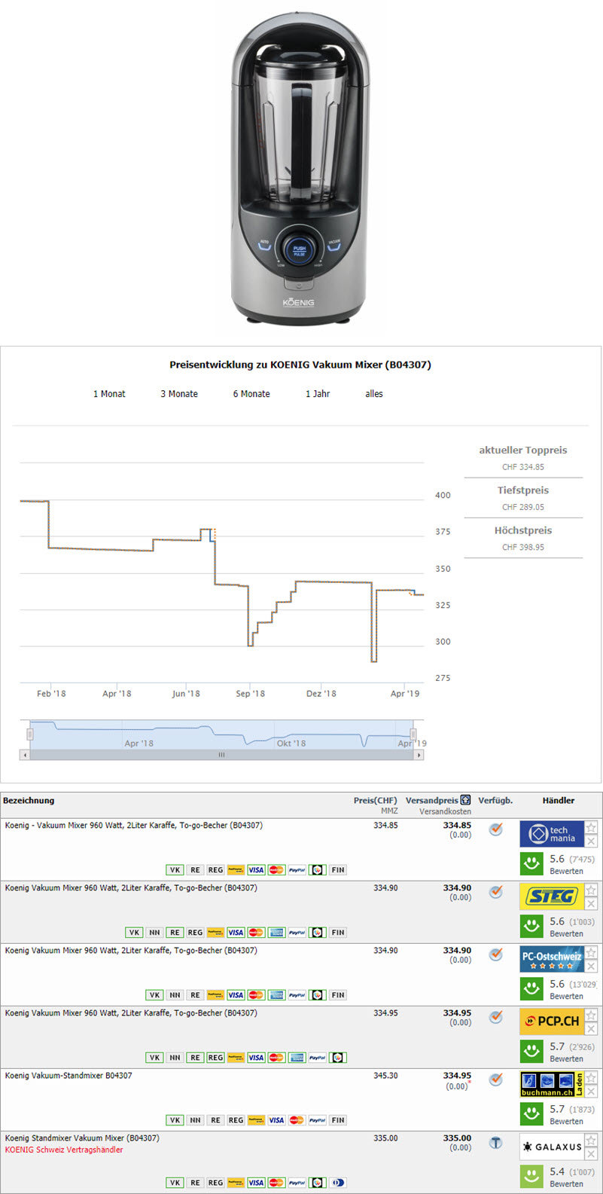This screenshot has width=603, height=1194.
Task: Open the Koenig Standmixer Vakuum Mixer GALAXUS offer
Action: (x=82, y=1138)
